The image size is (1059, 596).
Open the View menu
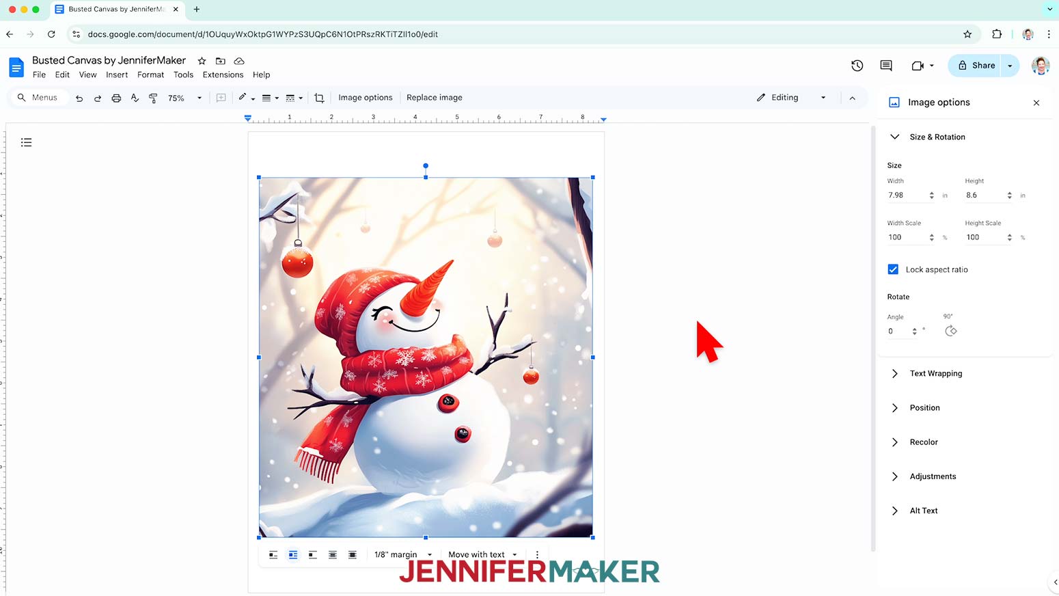pyautogui.click(x=87, y=74)
